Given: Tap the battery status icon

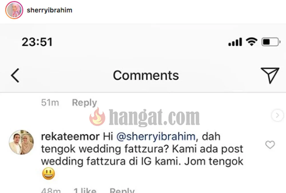Looking at the screenshot, I should 271,42.
